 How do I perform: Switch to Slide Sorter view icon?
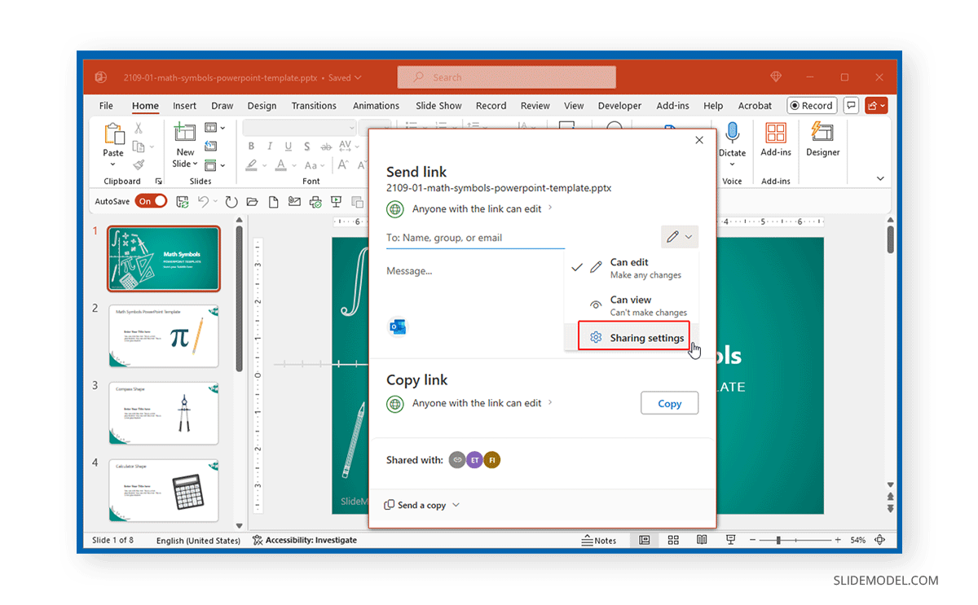(673, 540)
